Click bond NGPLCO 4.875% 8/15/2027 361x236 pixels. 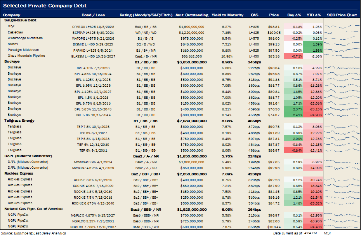93,215
